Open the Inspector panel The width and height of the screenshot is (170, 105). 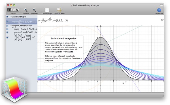[159, 10]
